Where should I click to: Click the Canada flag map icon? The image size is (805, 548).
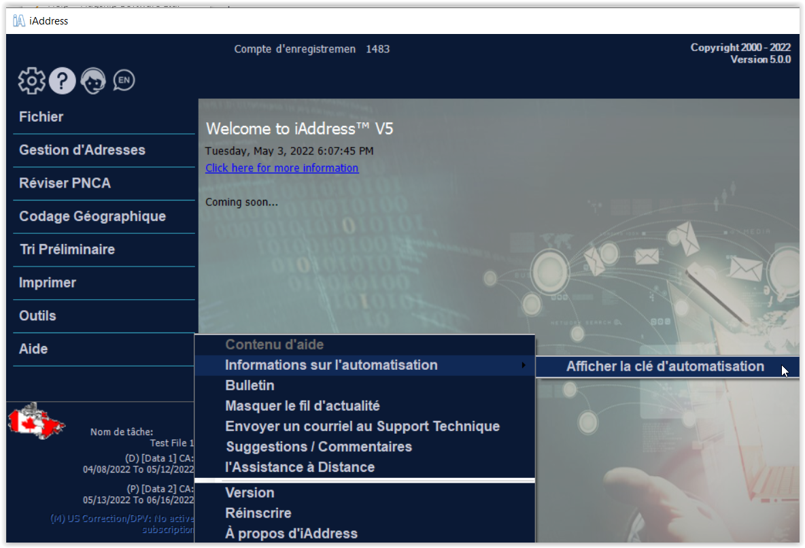[x=36, y=421]
